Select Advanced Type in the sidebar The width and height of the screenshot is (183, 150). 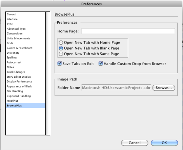[25, 29]
